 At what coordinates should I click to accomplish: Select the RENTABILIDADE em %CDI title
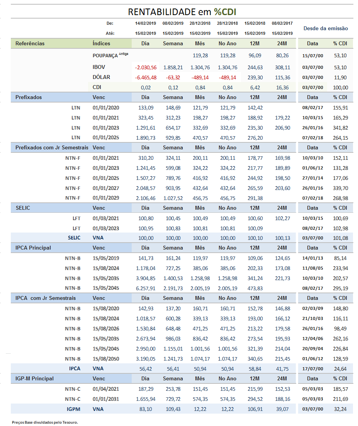[182, 12]
